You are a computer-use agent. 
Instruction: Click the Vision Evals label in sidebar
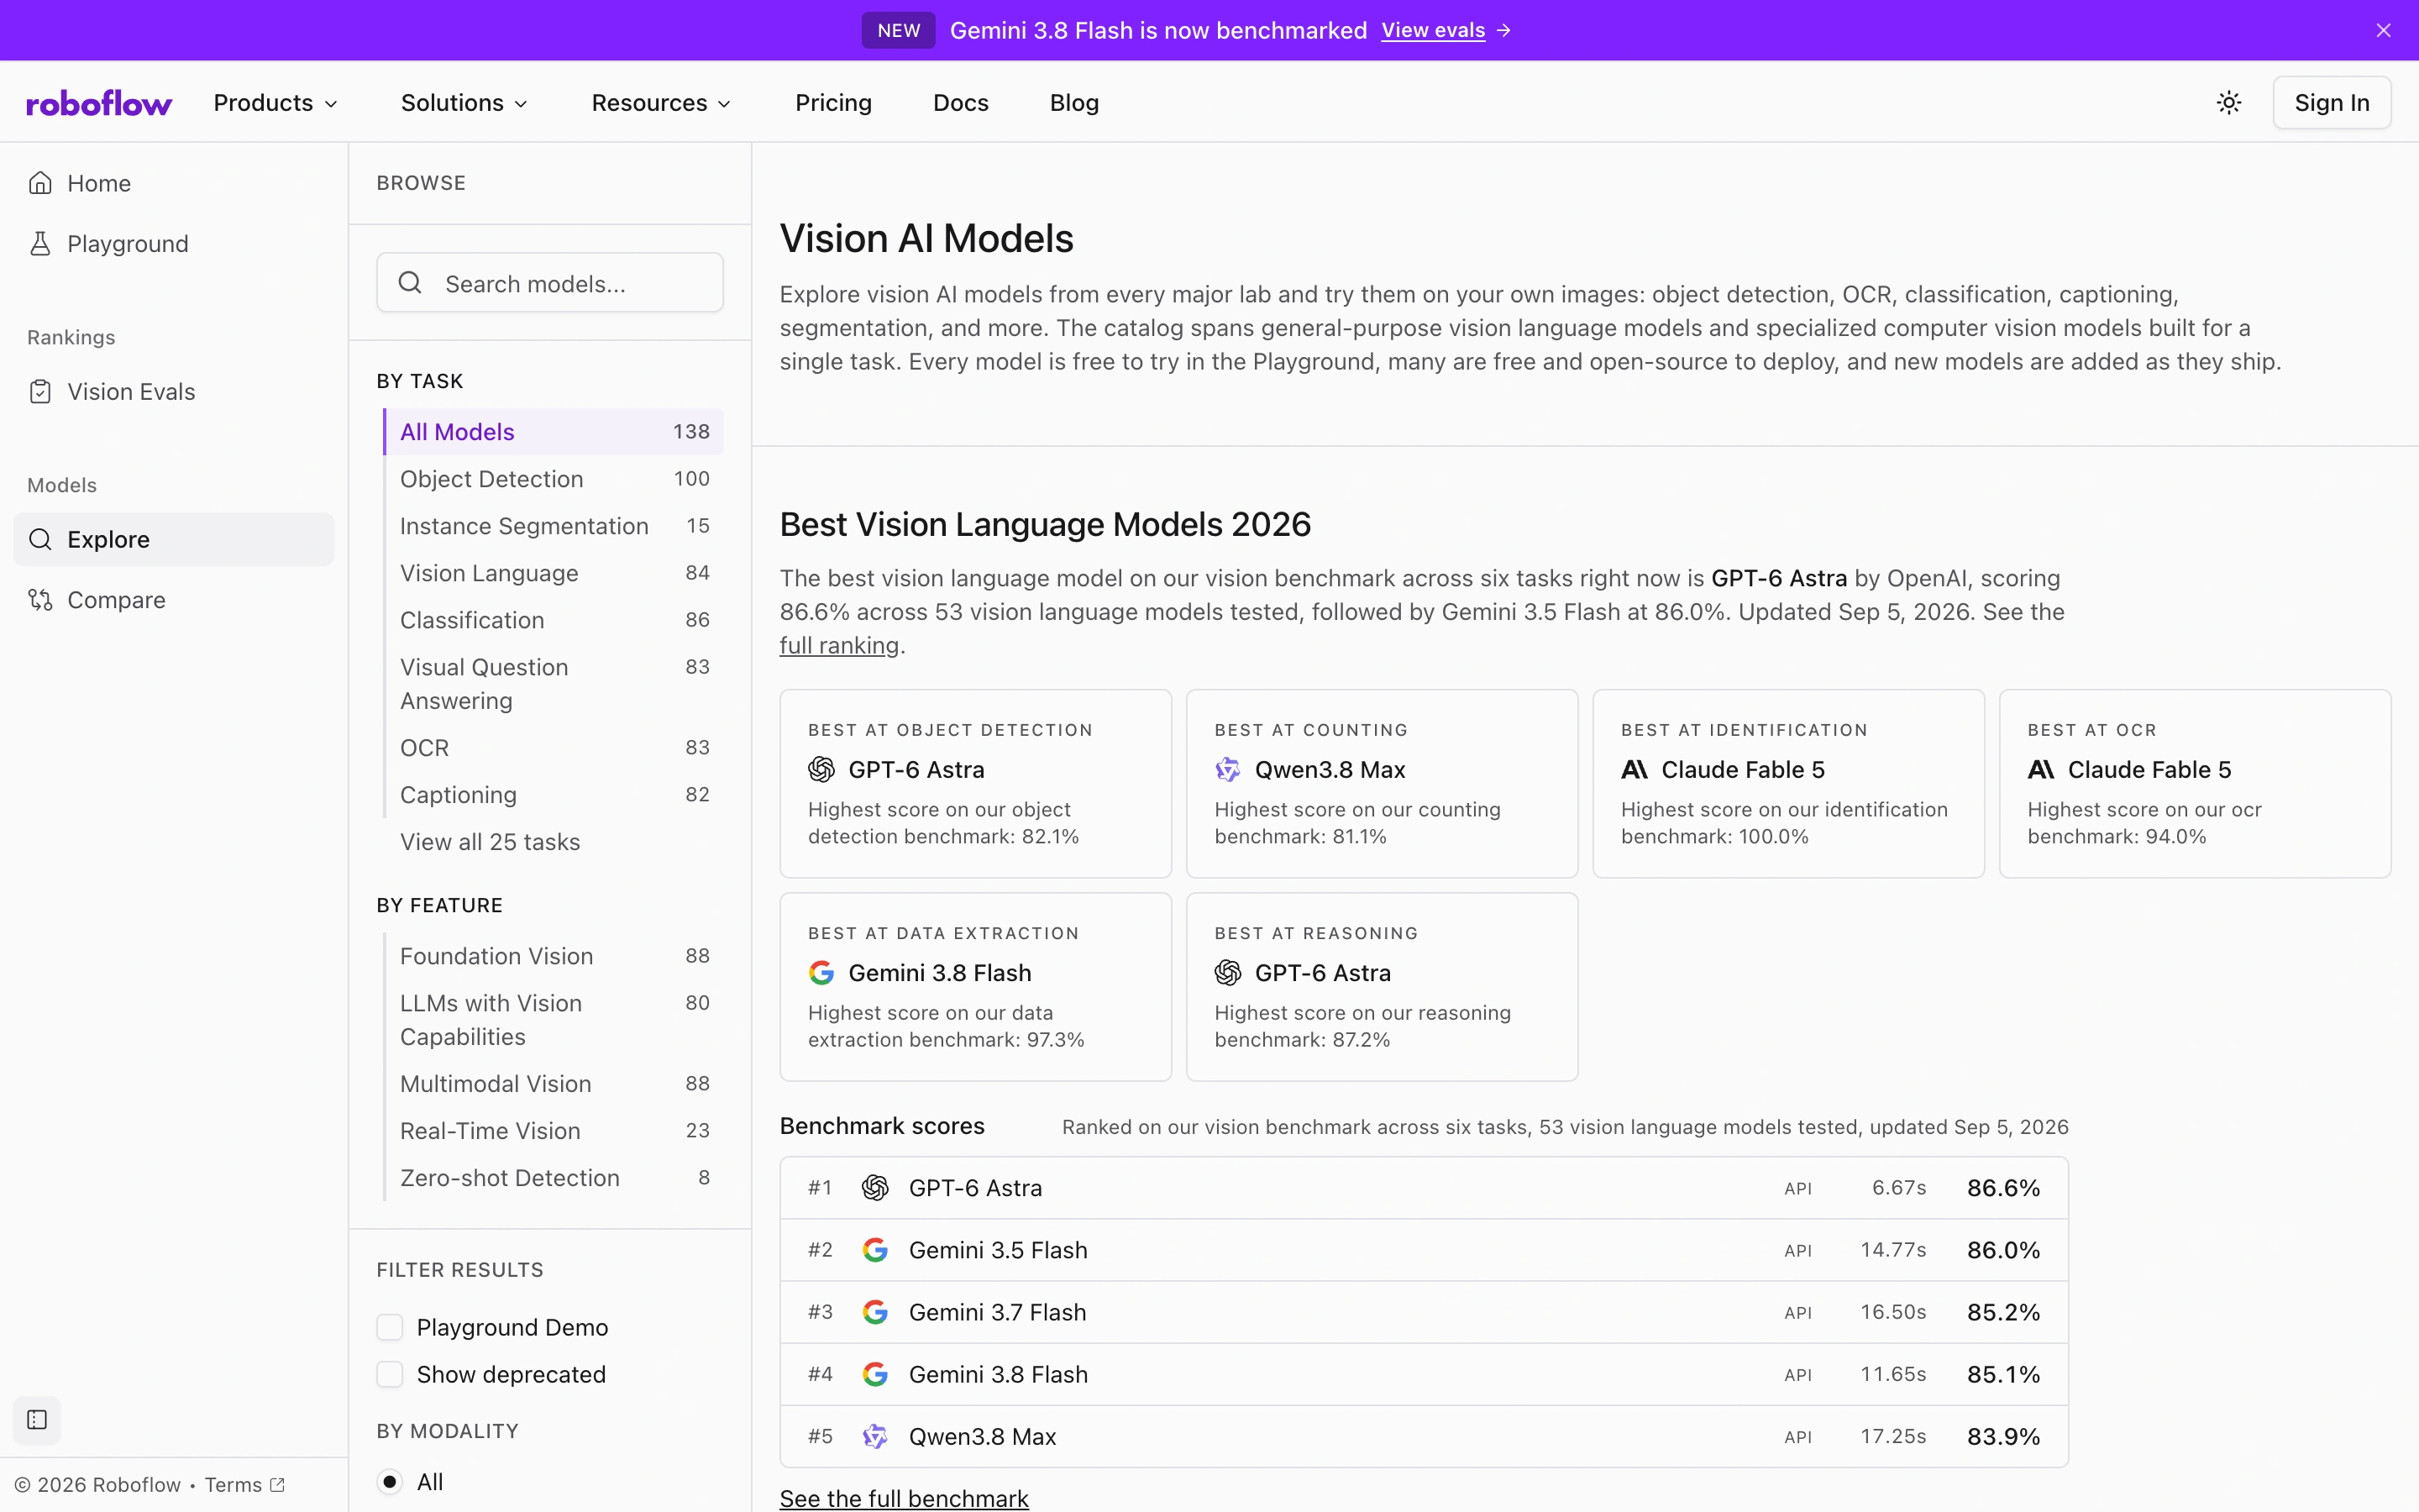[x=131, y=392]
